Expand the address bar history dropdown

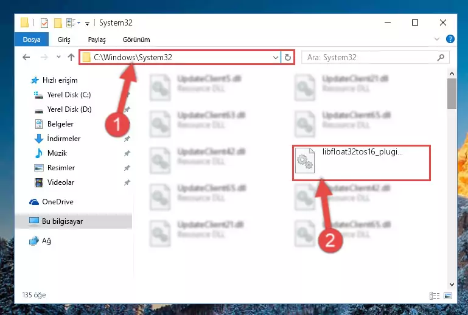[x=276, y=57]
